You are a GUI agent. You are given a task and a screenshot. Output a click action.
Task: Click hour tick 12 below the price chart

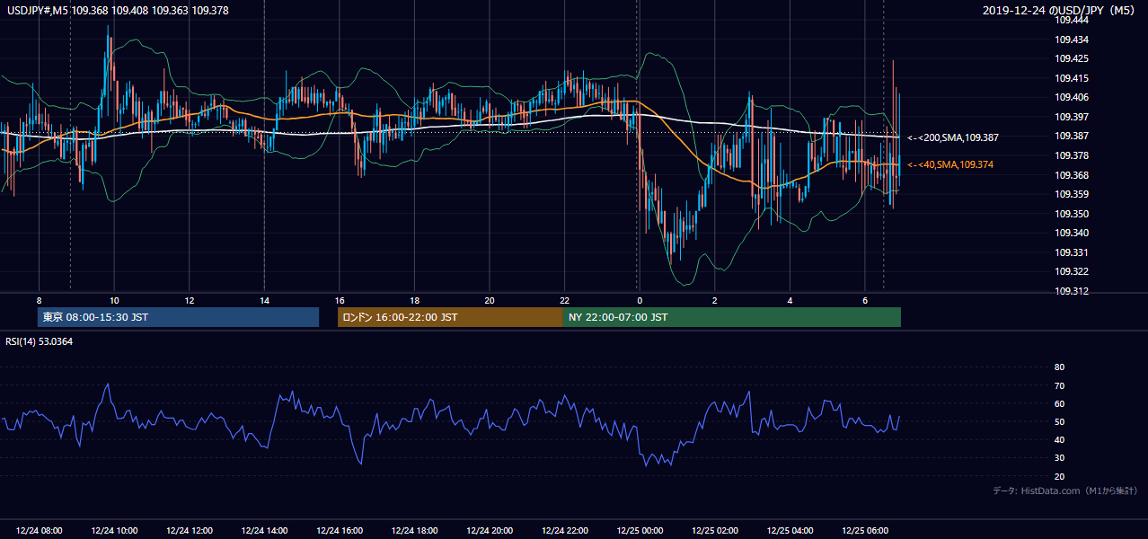pyautogui.click(x=190, y=300)
